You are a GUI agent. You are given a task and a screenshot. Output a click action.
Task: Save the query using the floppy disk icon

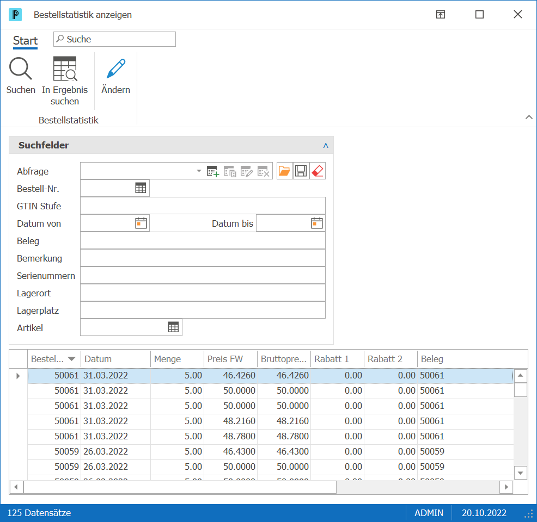pyautogui.click(x=301, y=171)
